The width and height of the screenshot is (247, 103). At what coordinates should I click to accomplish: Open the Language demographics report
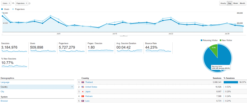tap(5, 82)
